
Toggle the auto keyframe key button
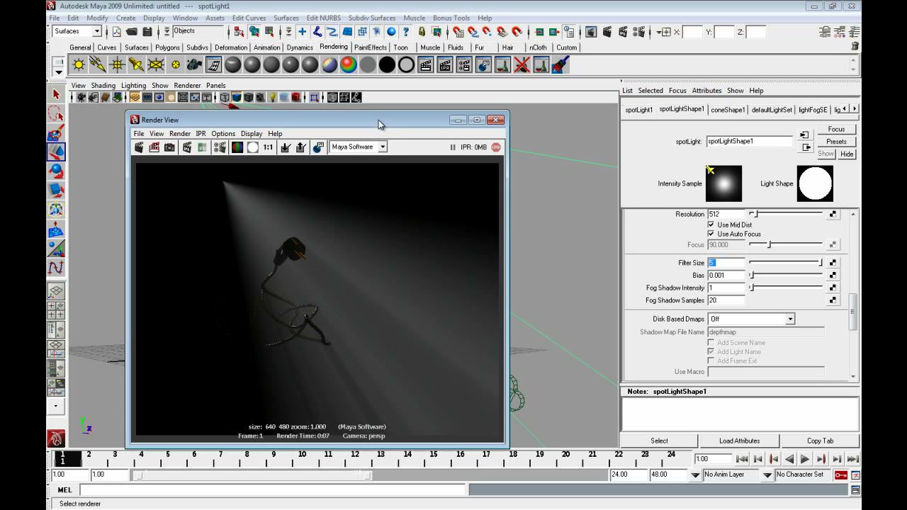coord(840,475)
